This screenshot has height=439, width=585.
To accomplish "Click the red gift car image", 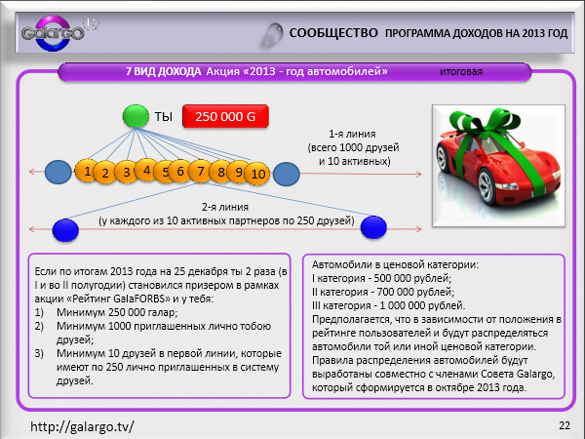I will 498,166.
